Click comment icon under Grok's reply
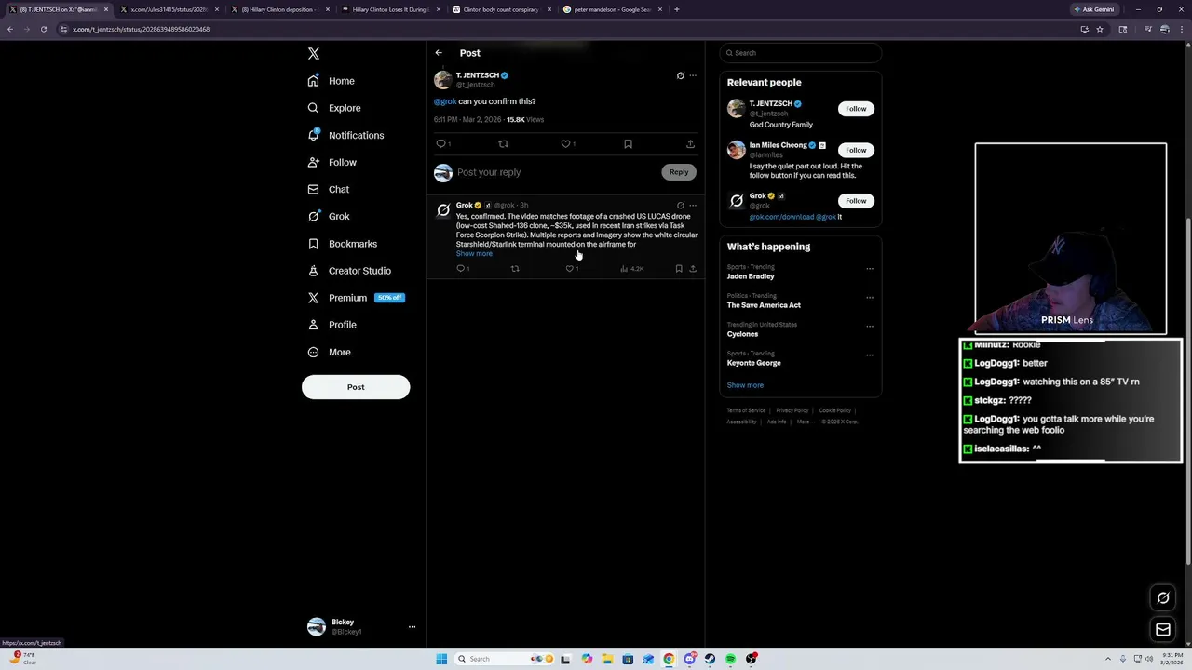Screen dimensions: 1192x670 461,269
